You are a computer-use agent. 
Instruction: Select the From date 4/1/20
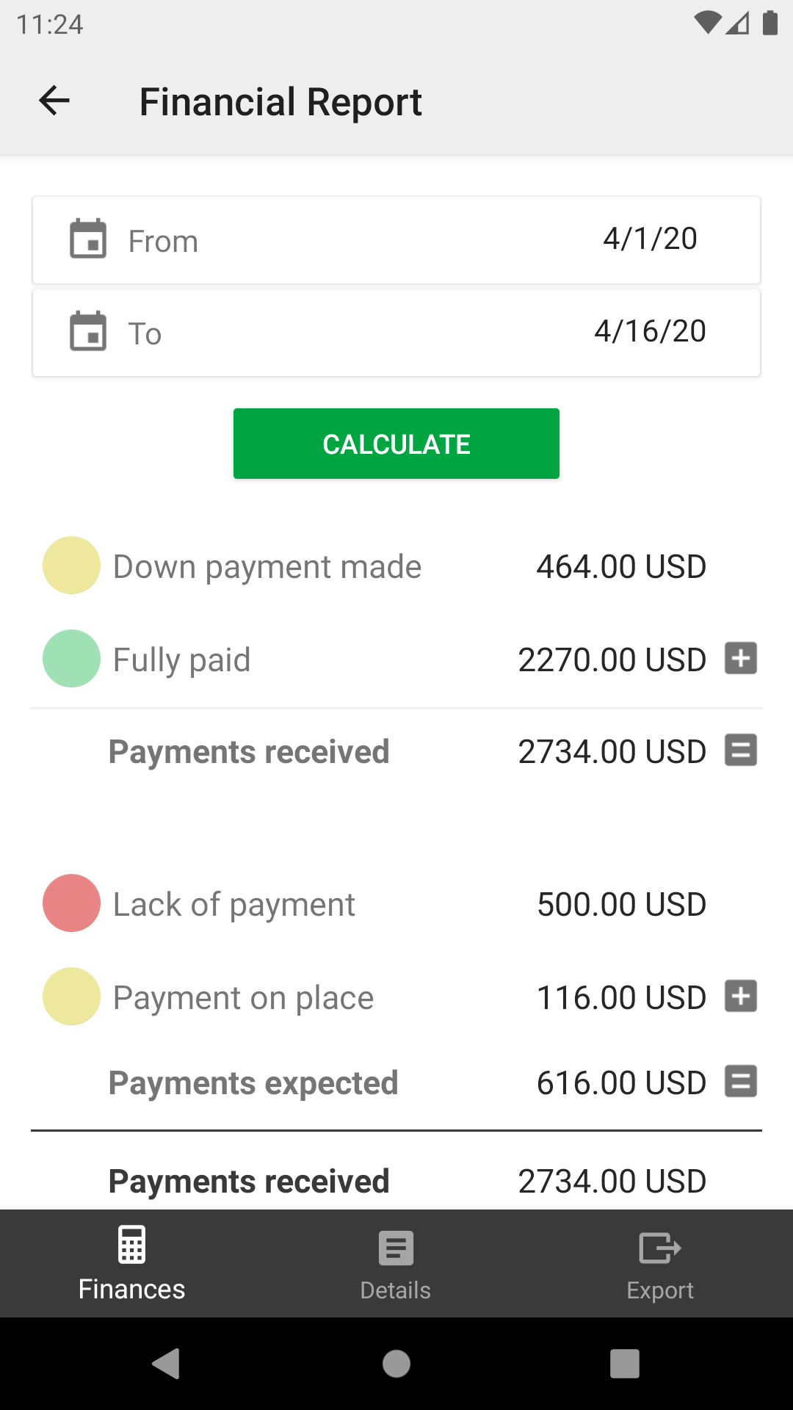click(x=650, y=239)
